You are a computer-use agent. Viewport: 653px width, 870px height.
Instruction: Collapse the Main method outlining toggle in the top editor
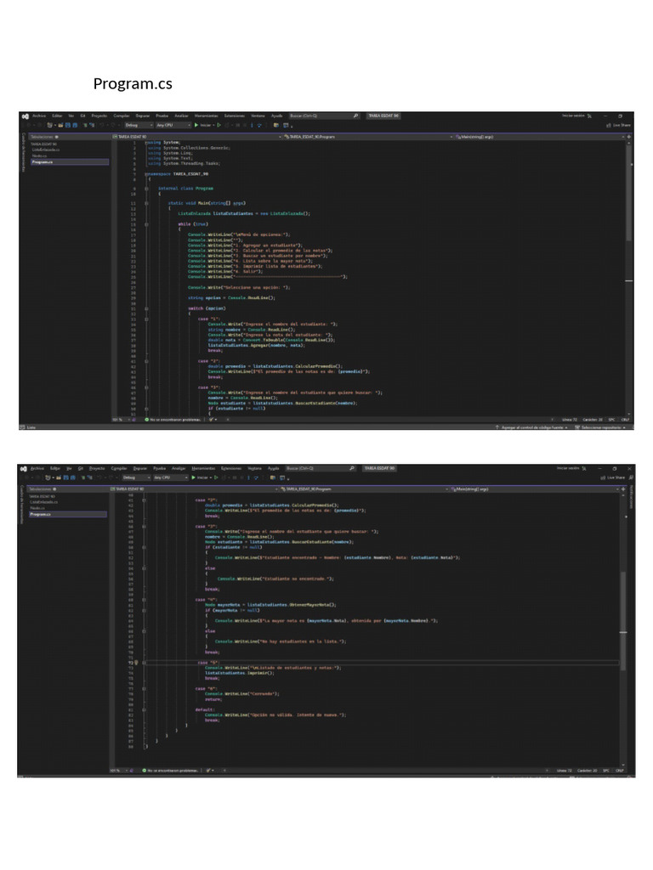pos(146,204)
